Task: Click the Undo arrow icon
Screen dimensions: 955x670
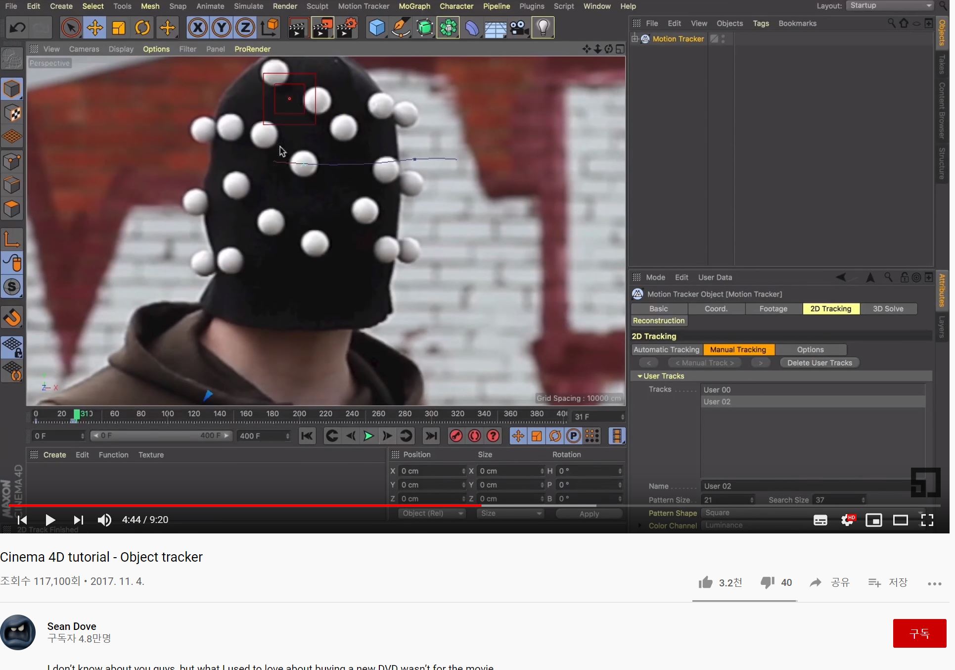Action: point(17,28)
